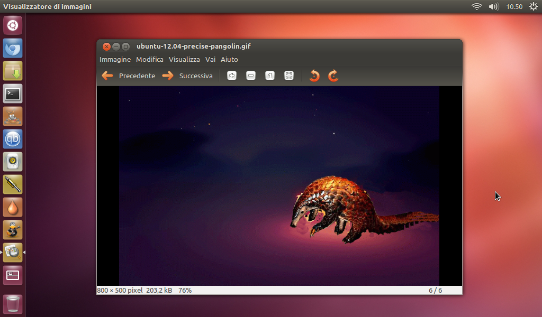The height and width of the screenshot is (317, 542).
Task: Click the Successiva label in toolbar
Action: [196, 76]
